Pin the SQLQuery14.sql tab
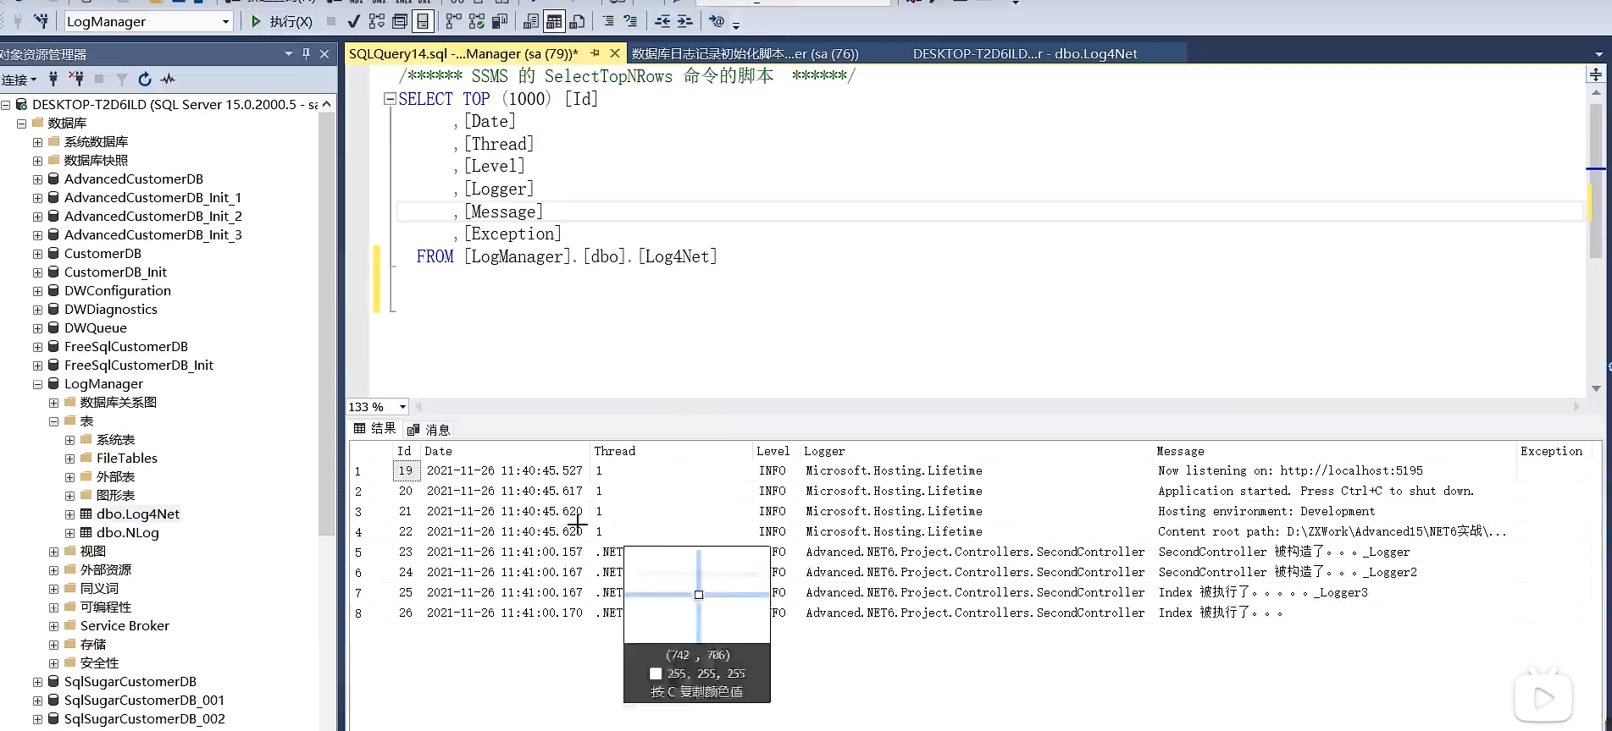The height and width of the screenshot is (731, 1612). coord(595,53)
